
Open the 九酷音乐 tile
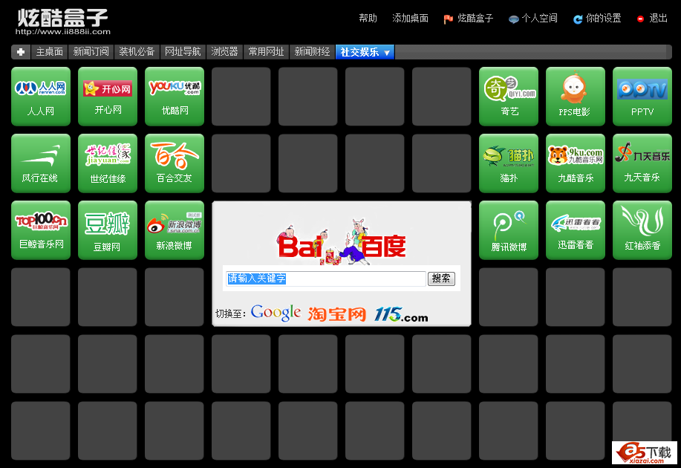[x=576, y=163]
